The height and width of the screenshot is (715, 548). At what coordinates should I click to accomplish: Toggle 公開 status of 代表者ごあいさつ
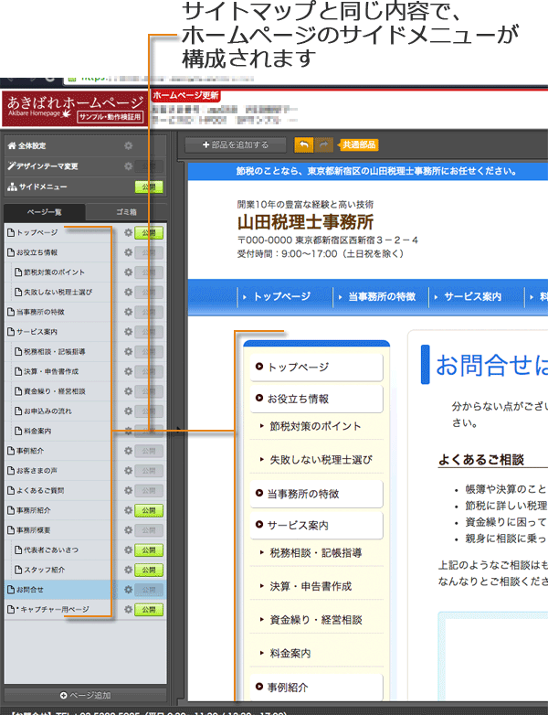click(149, 550)
